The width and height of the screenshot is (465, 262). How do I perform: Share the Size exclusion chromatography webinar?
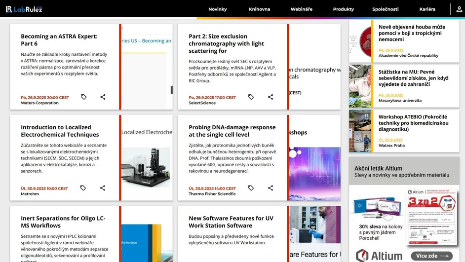pyautogui.click(x=271, y=97)
